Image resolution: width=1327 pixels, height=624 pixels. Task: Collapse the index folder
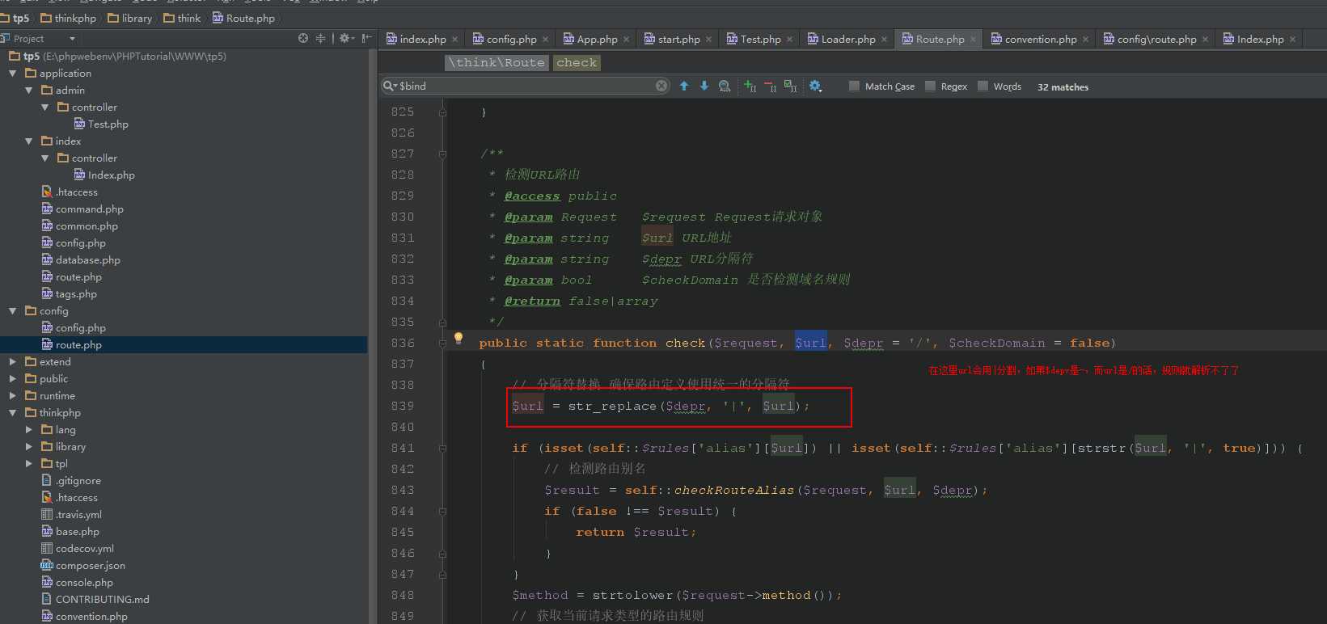click(29, 141)
